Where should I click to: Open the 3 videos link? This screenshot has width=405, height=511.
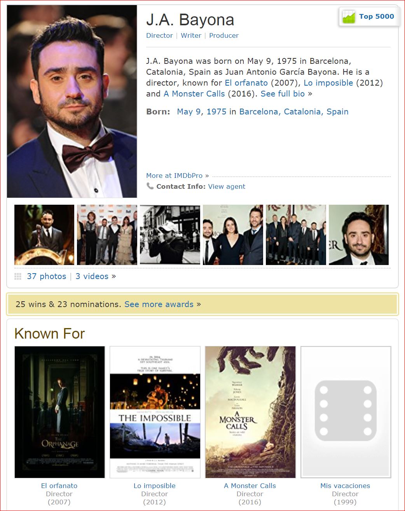coord(92,276)
